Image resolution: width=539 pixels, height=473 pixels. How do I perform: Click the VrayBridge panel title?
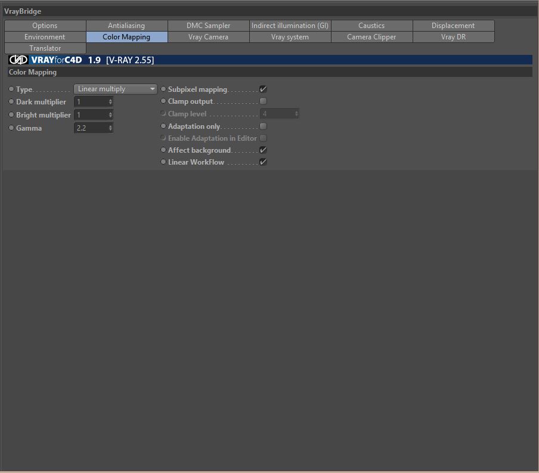click(23, 11)
